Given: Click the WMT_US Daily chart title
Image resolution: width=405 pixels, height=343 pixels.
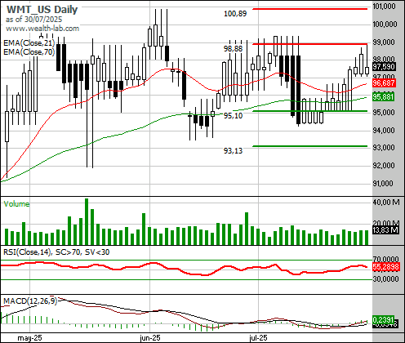Looking at the screenshot, I should pyautogui.click(x=42, y=10).
